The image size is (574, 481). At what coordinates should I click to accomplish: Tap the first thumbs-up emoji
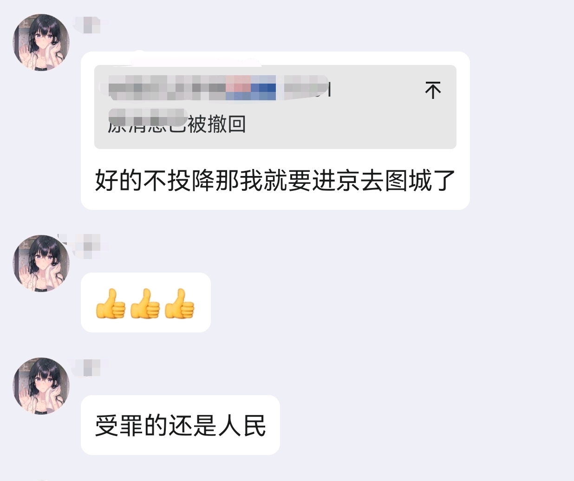(x=111, y=304)
